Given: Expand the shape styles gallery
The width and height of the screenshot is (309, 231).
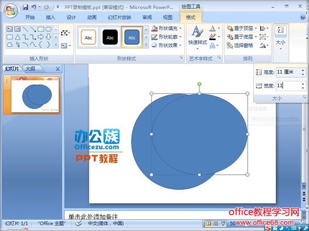Looking at the screenshot, I should (x=146, y=45).
